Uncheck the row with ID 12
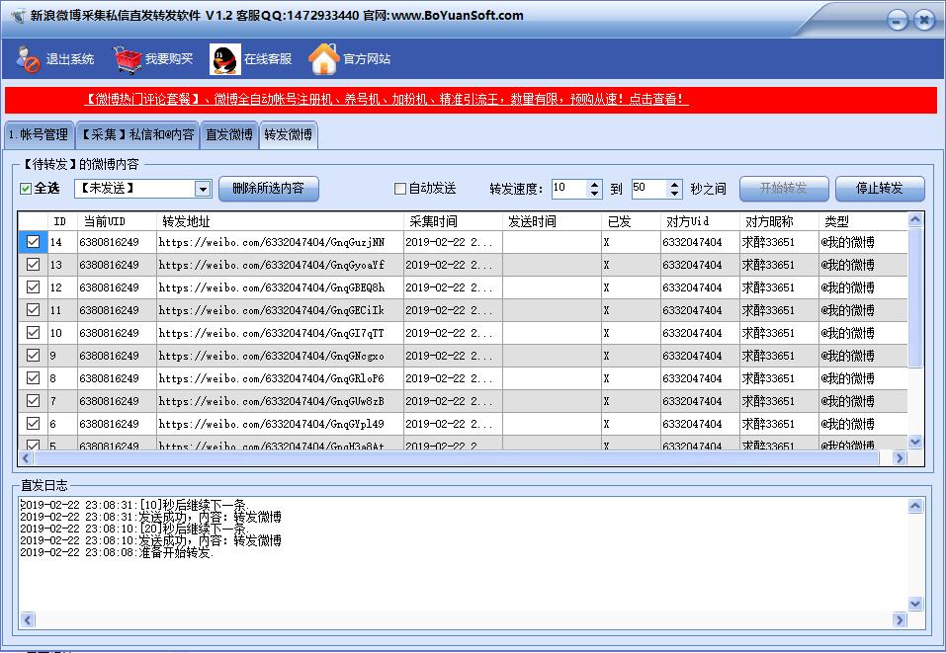 coord(34,287)
